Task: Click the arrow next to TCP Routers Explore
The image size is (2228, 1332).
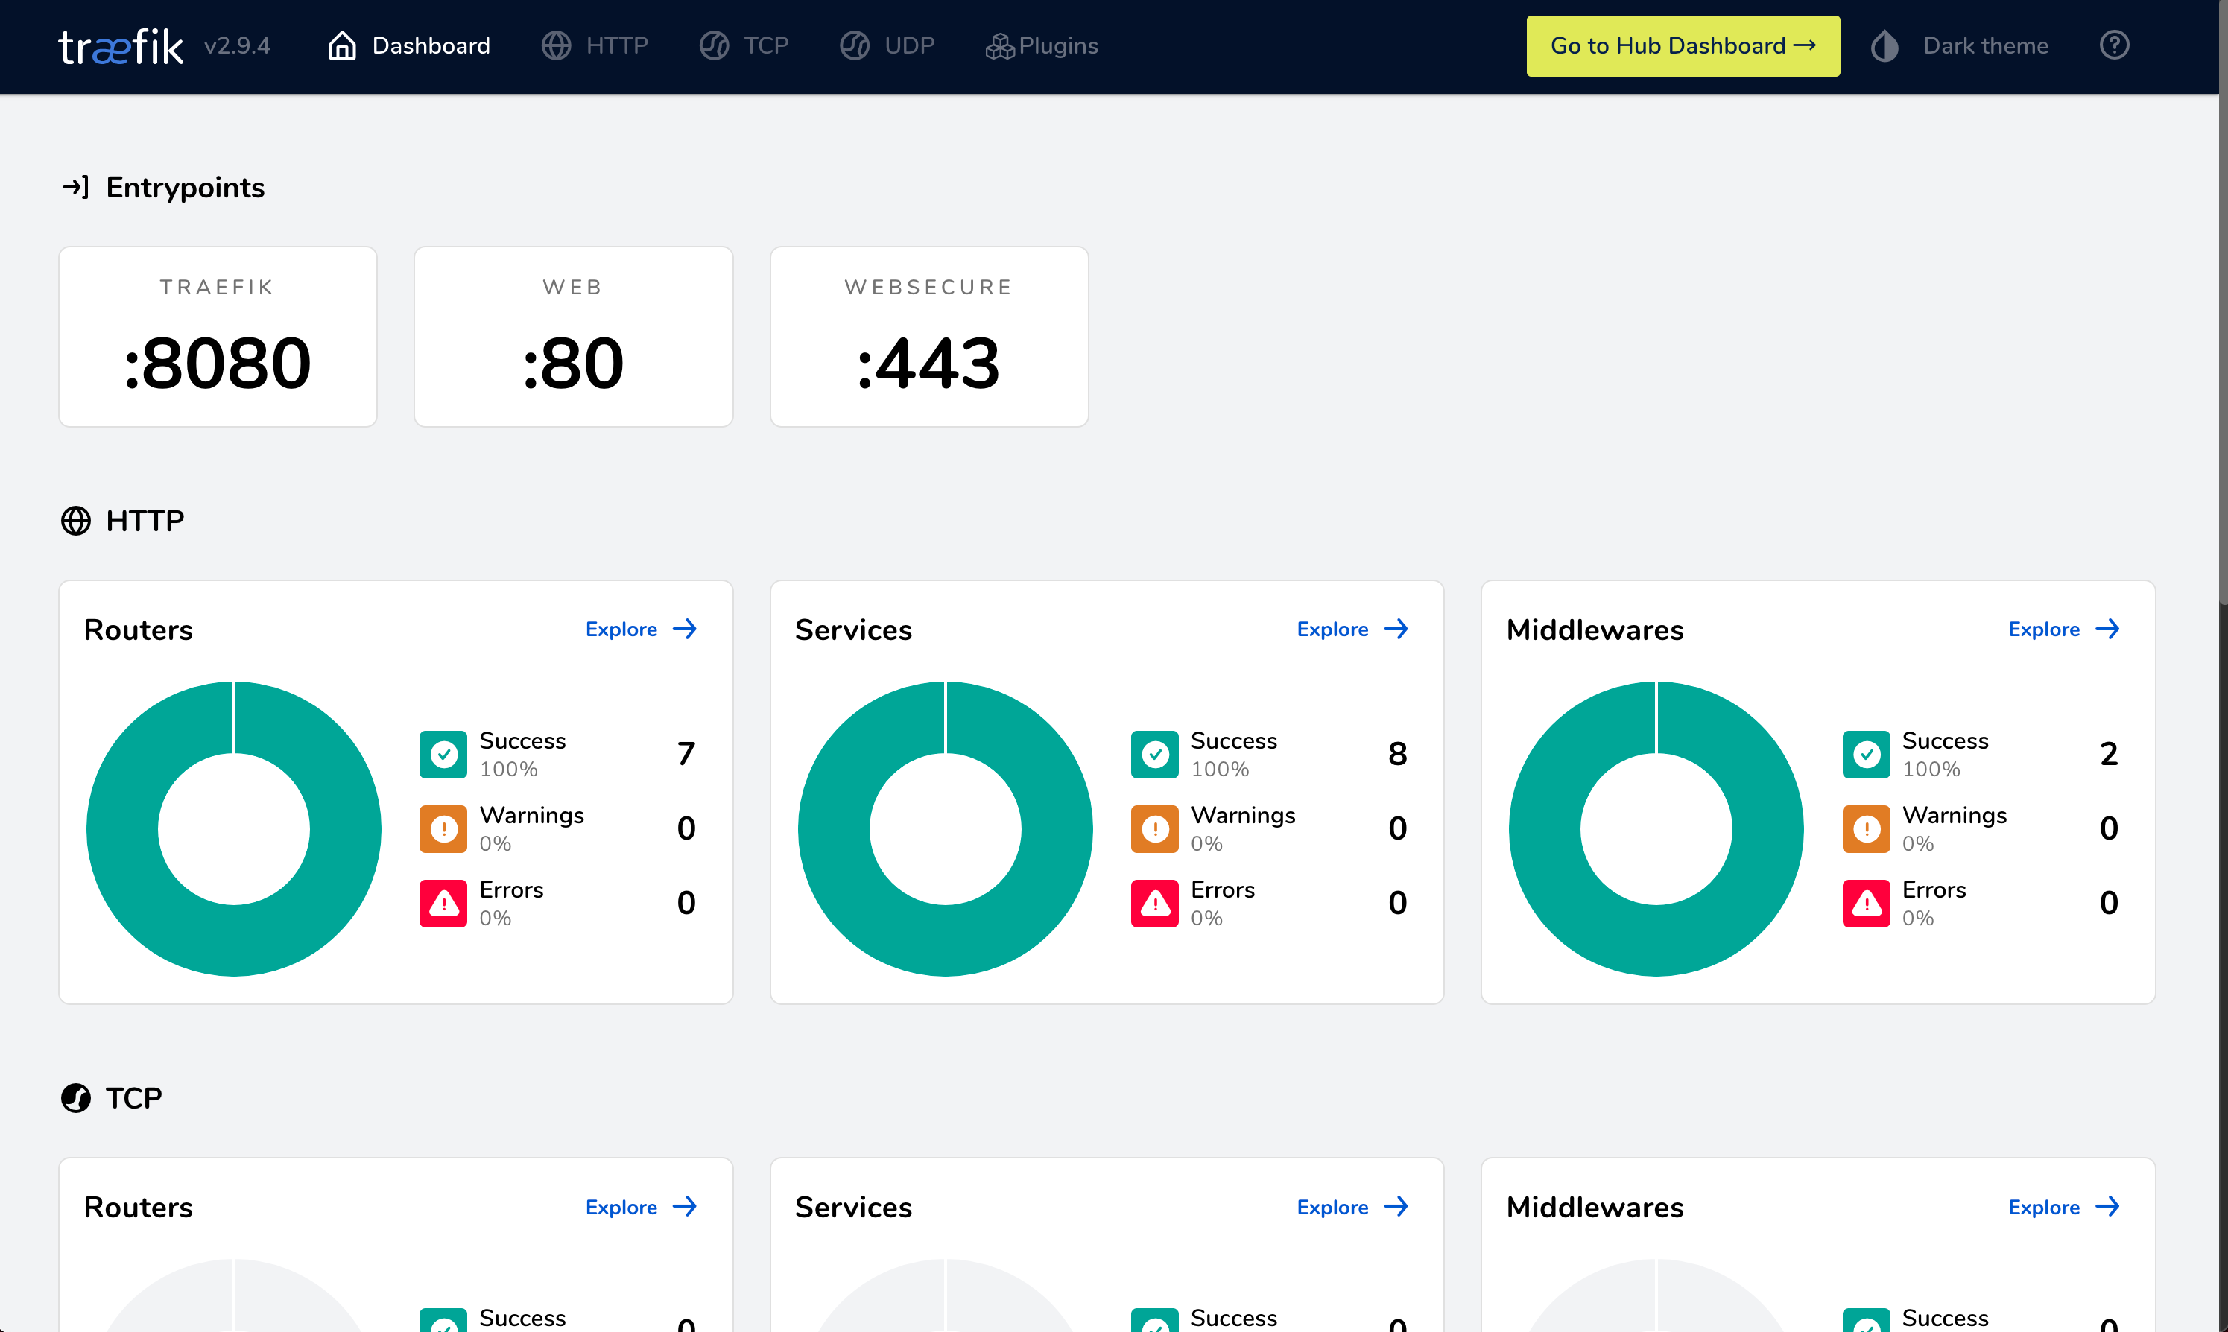Action: pos(685,1206)
